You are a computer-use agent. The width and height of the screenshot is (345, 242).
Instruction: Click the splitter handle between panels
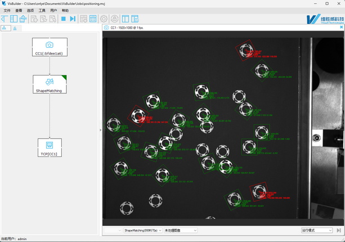pyautogui.click(x=101, y=130)
